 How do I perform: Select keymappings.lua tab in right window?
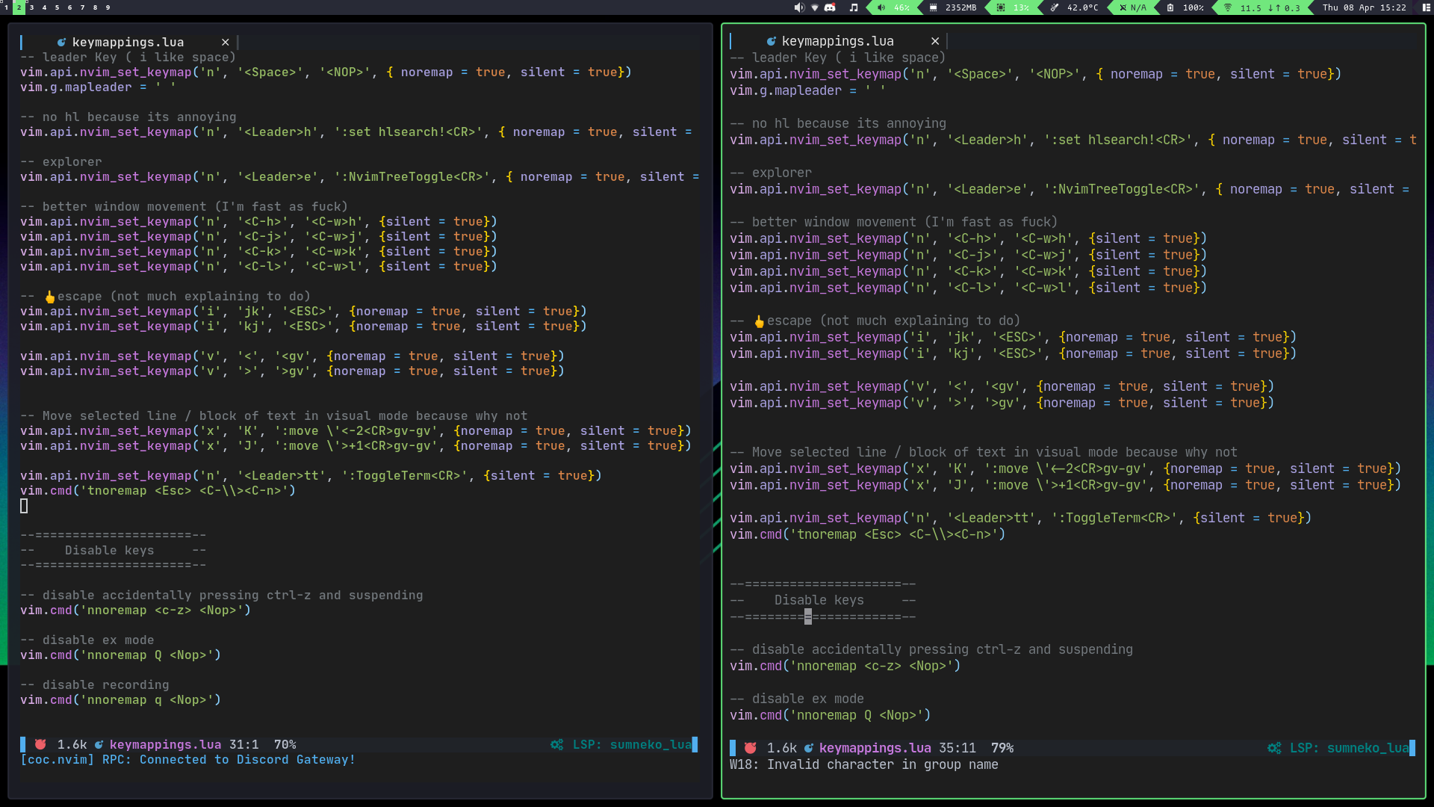[837, 41]
